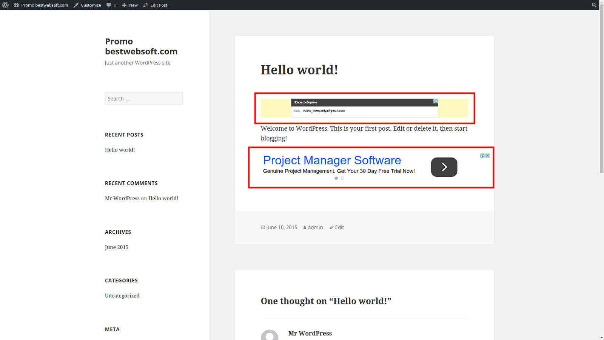
Task: Click the Mr WordPress avatar image
Action: tap(270, 335)
